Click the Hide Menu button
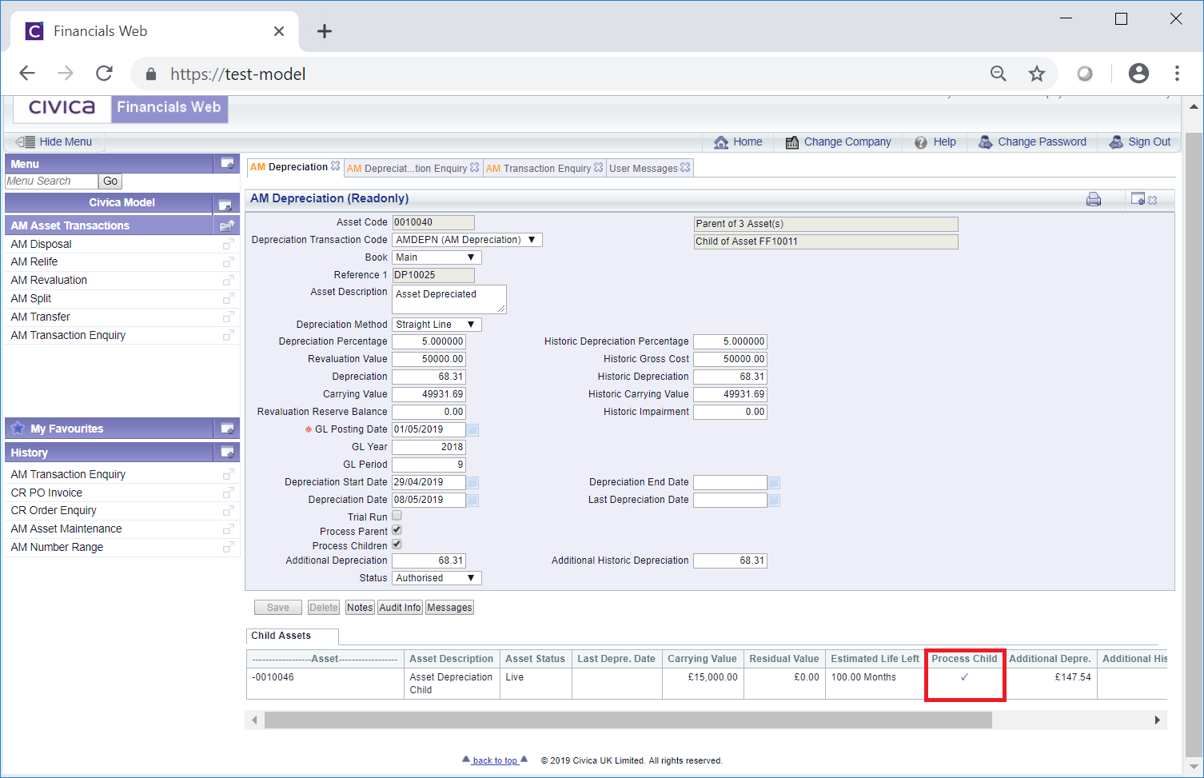The image size is (1204, 778). click(56, 142)
